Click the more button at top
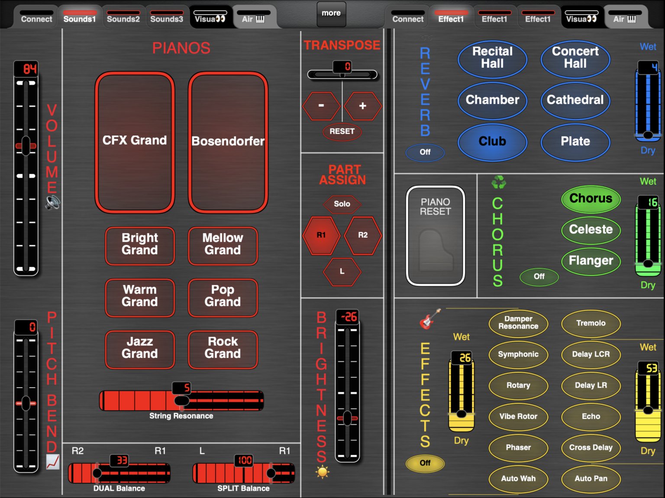Viewport: 665px width, 498px height. click(x=331, y=13)
